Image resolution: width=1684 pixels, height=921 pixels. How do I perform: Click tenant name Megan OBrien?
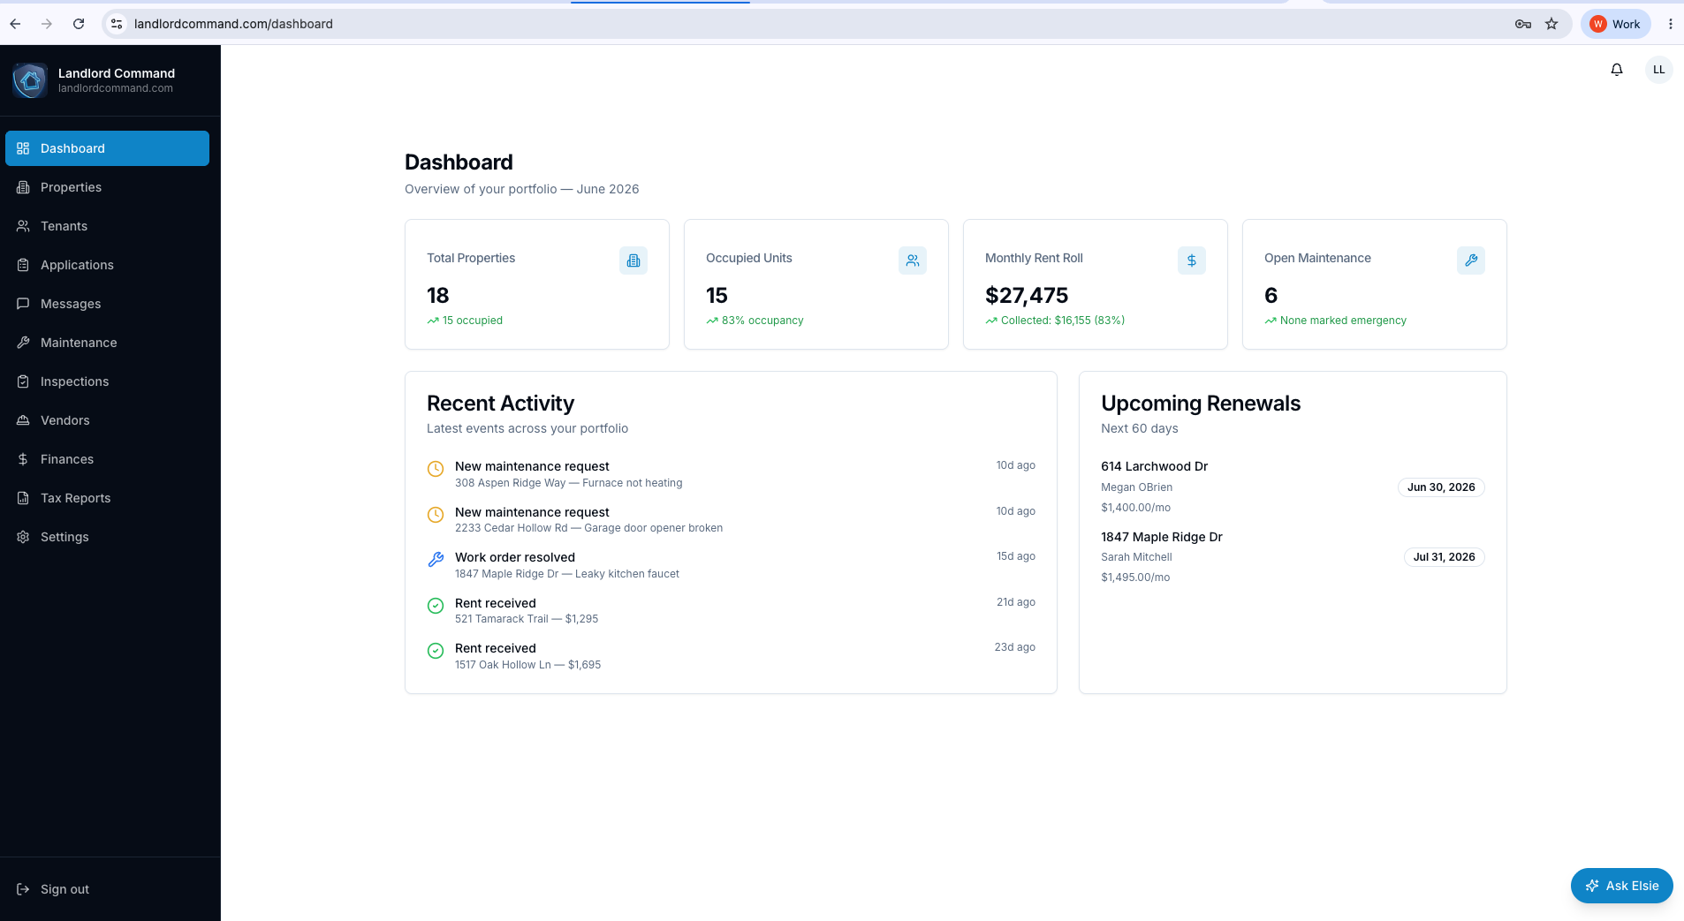click(x=1136, y=487)
